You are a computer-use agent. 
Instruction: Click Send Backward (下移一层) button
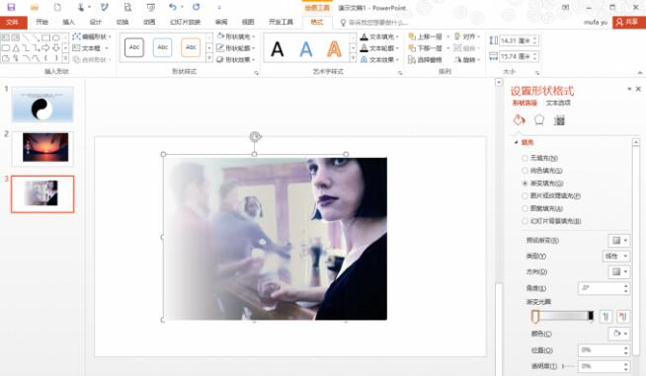tap(425, 48)
